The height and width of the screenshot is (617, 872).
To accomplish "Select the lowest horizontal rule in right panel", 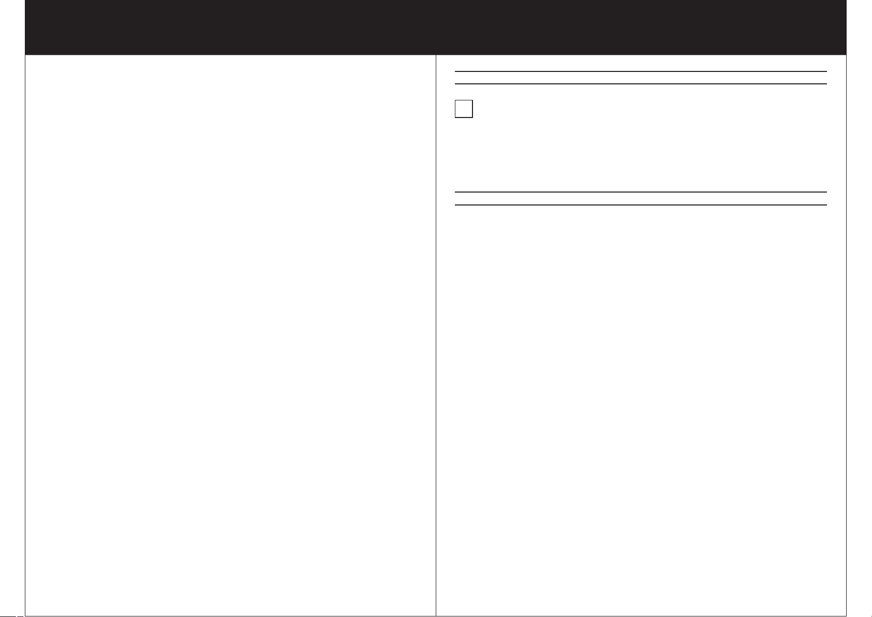I will click(x=641, y=205).
